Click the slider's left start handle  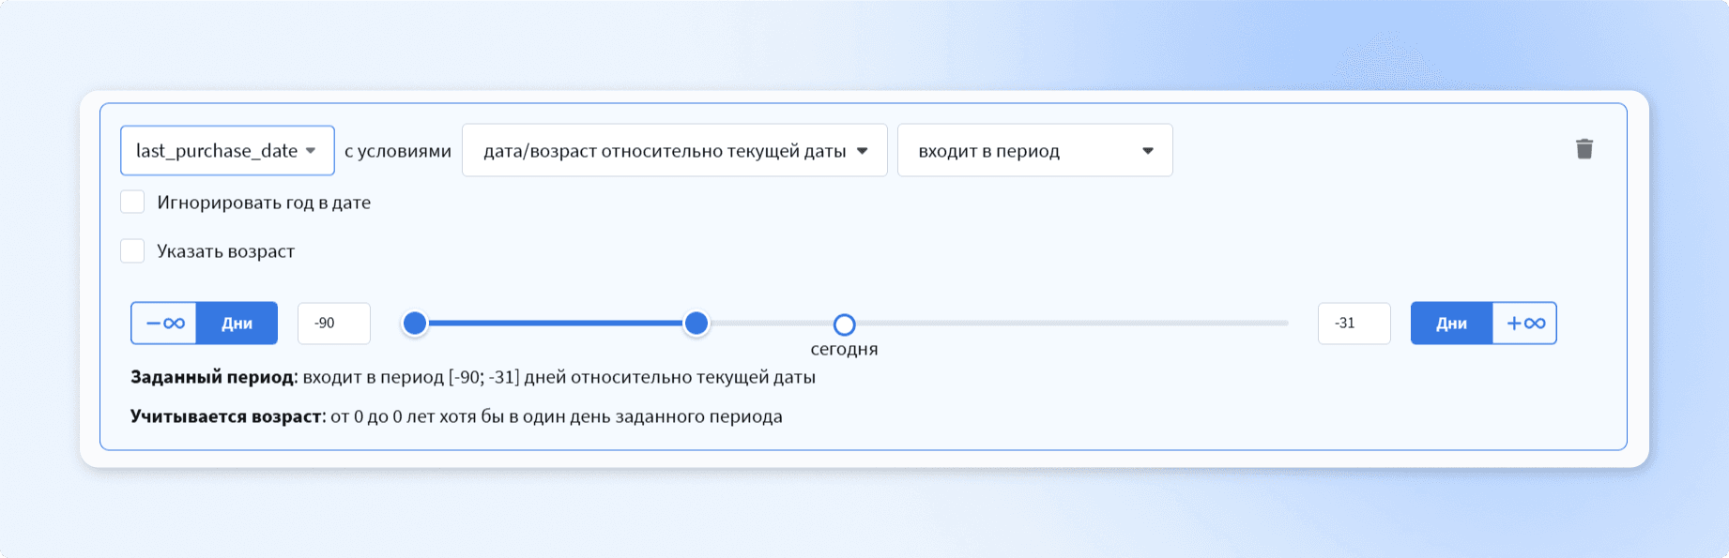point(414,324)
